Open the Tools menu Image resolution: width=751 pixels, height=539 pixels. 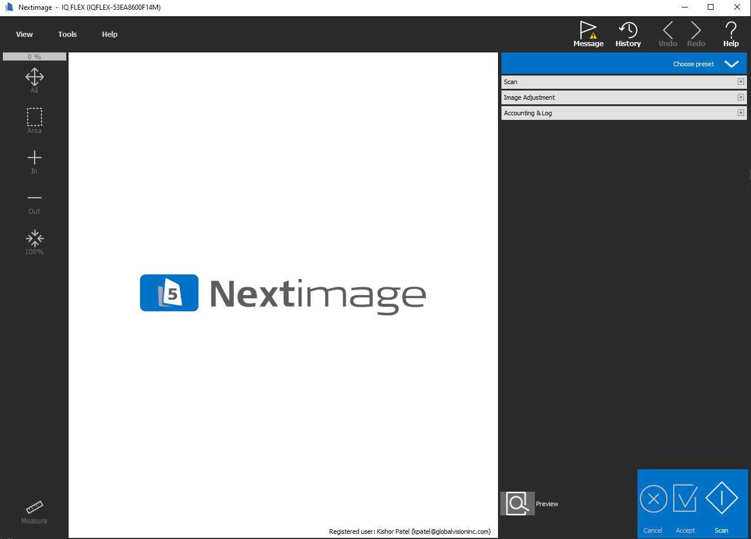[67, 35]
